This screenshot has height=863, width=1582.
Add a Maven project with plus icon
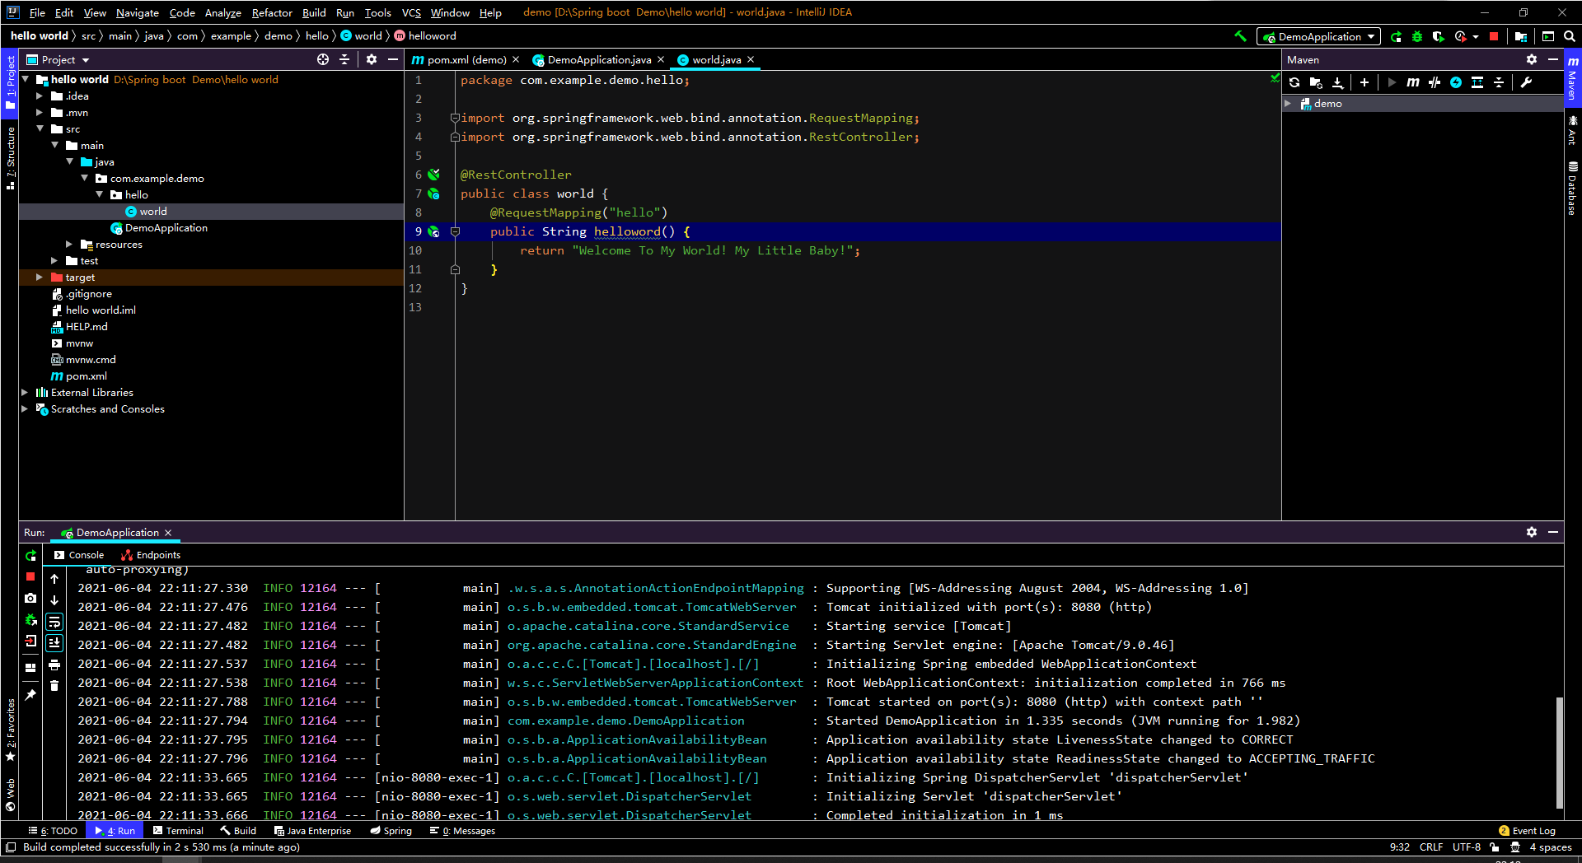coord(1364,82)
